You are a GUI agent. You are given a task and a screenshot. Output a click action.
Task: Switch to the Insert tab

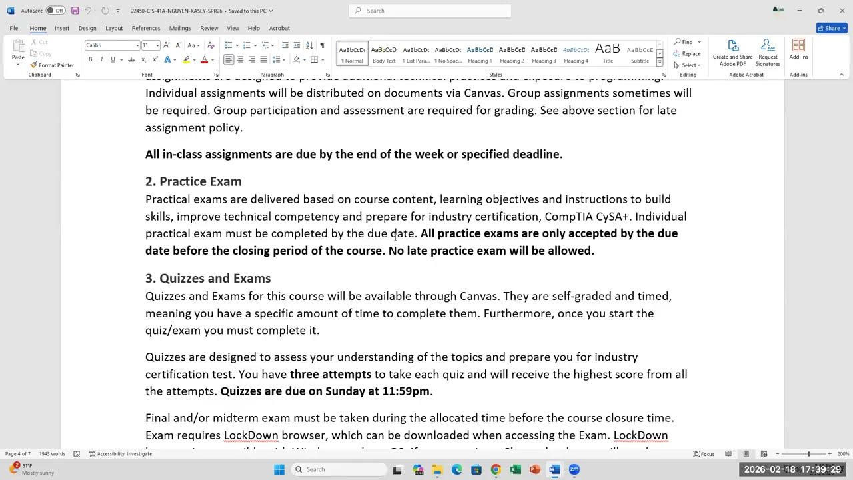pos(62,28)
